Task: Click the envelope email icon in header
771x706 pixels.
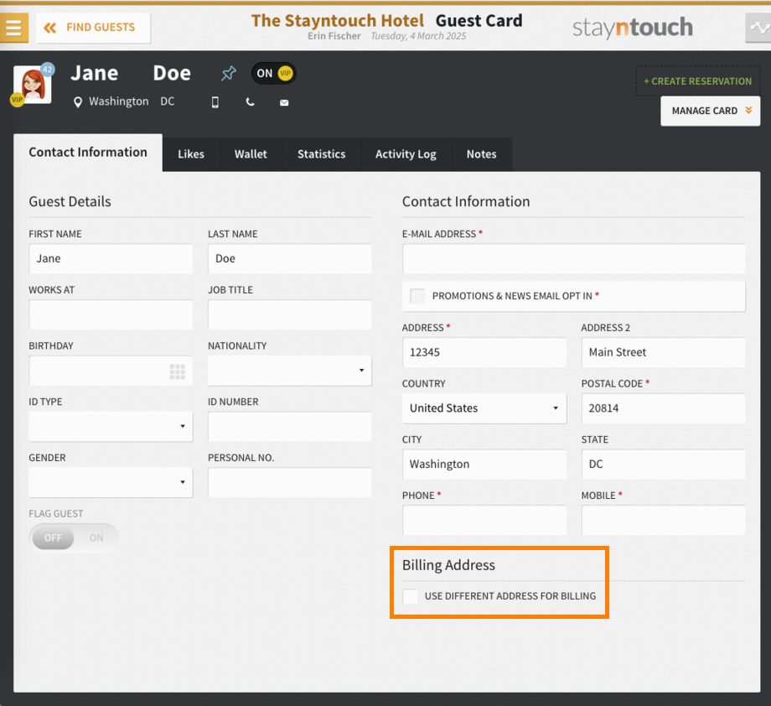Action: (284, 102)
